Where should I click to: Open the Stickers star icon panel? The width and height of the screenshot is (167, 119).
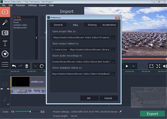[x=5, y=54]
